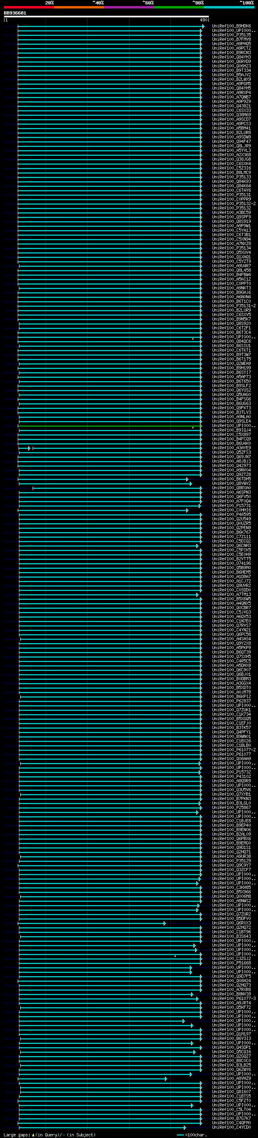Select hit label UniRef100_B7FMV8
Image resolution: width=258 pixels, height=1138 pixels.
tap(231, 39)
